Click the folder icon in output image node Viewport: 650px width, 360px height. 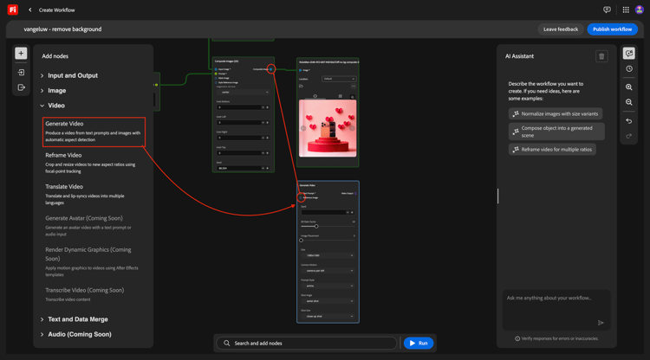301,86
